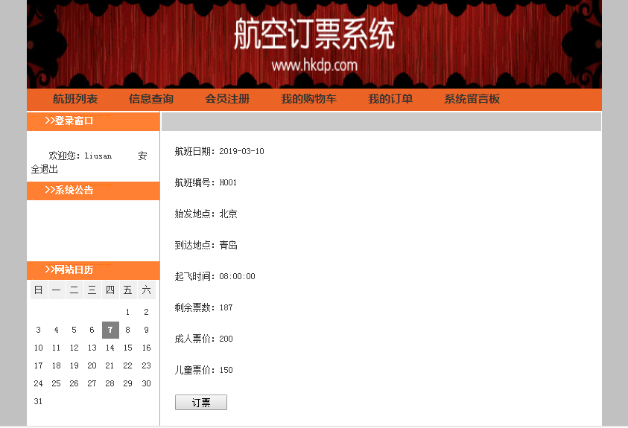The width and height of the screenshot is (628, 428).
Task: Open 会员注册 registration page
Action: pos(227,99)
